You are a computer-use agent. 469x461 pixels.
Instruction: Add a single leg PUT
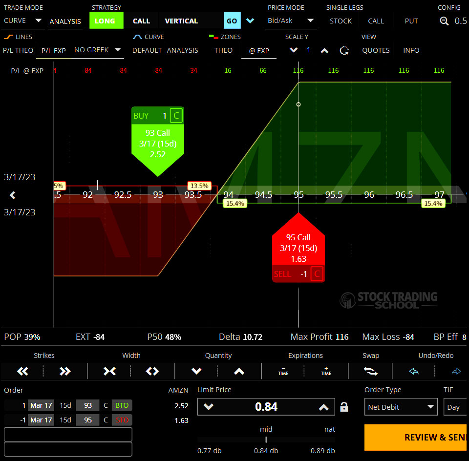pos(411,21)
